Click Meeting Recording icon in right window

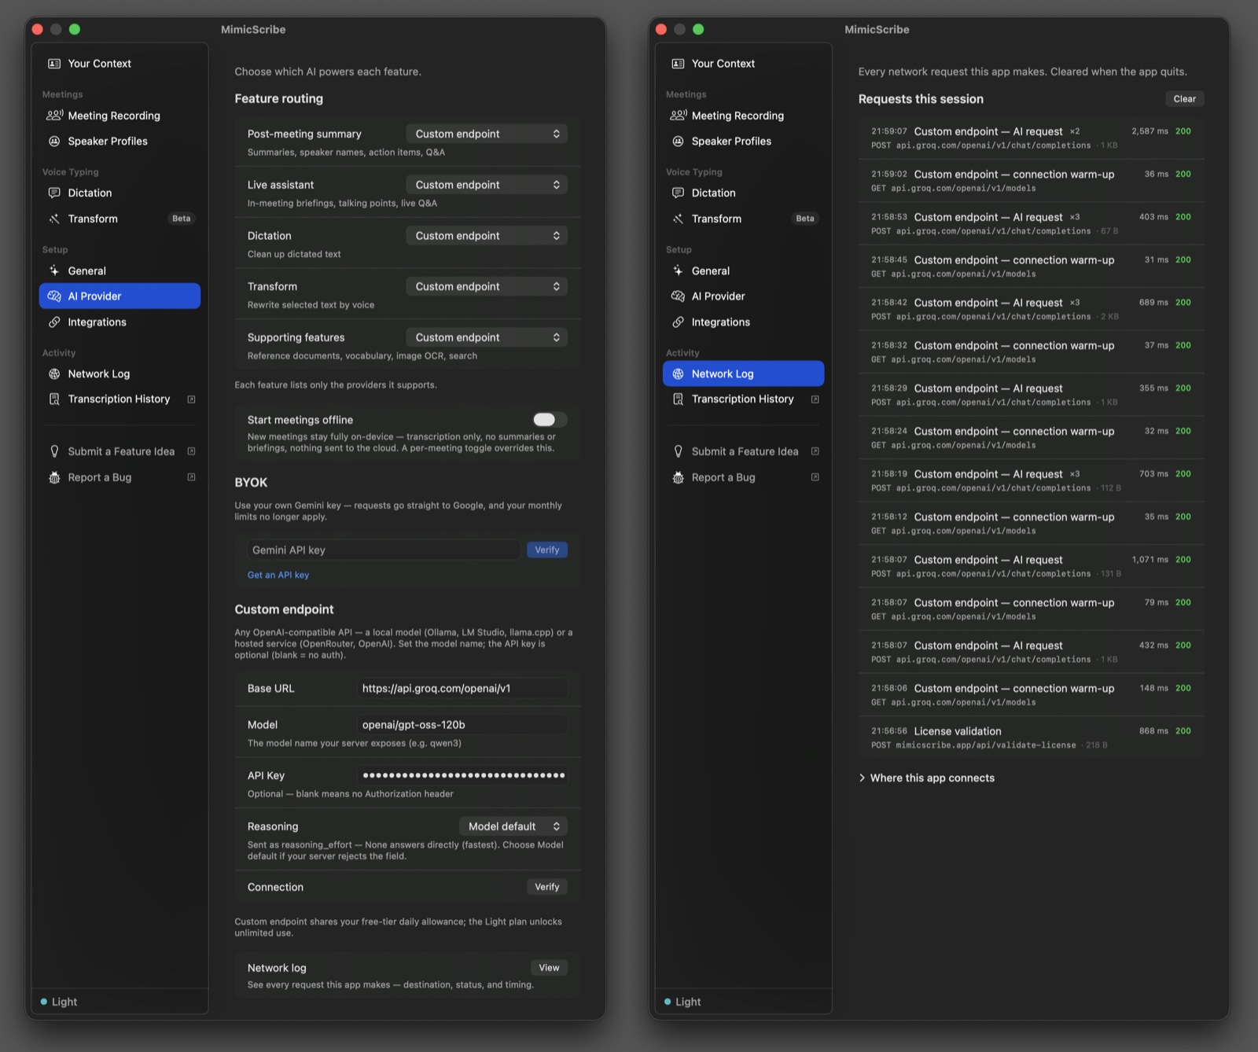[678, 116]
